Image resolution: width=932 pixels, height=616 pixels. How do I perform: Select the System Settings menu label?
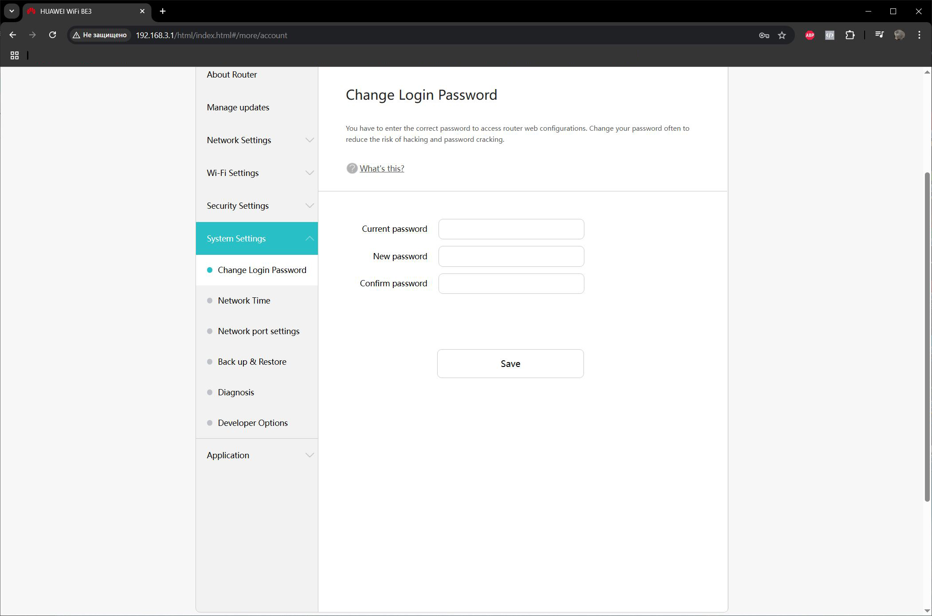[236, 238]
